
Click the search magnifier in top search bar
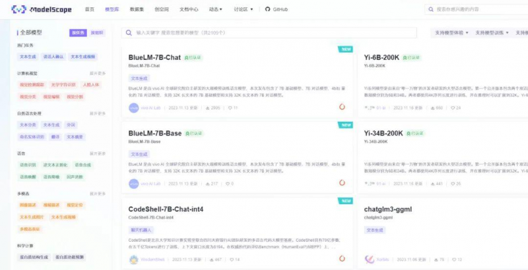pyautogui.click(x=431, y=9)
